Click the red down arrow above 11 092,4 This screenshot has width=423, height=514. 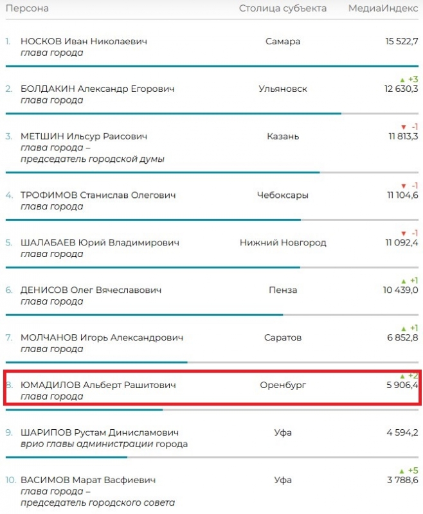(404, 233)
